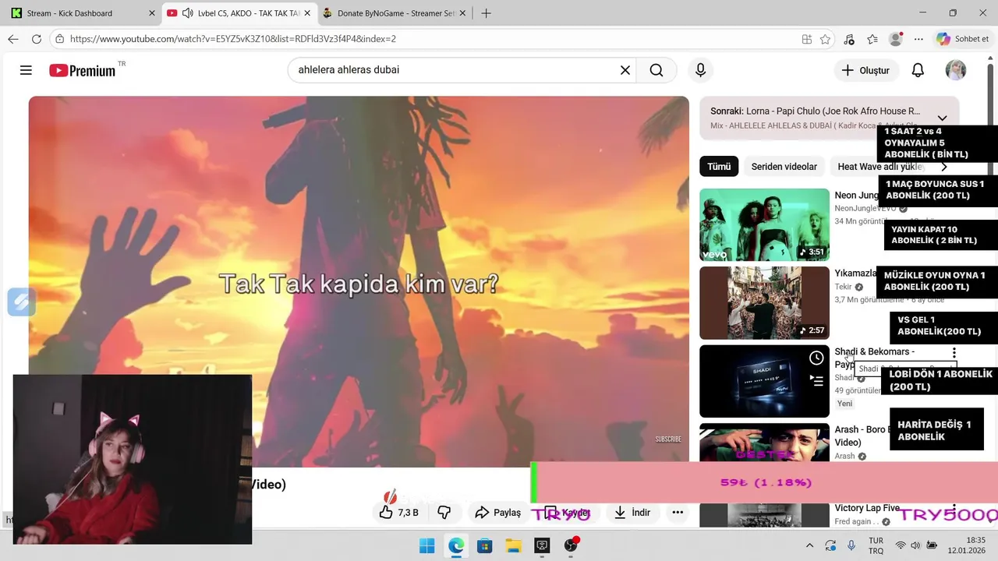Dislike the video with thumbs down
The width and height of the screenshot is (998, 561).
(x=444, y=512)
